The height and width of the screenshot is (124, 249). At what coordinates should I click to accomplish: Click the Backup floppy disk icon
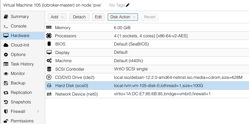coord(6,83)
